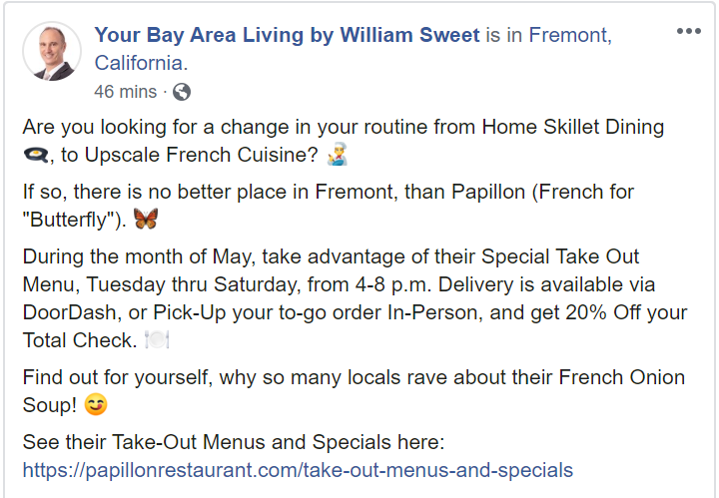Click the frying pan skillet emoji
719x498 pixels.
click(x=34, y=155)
